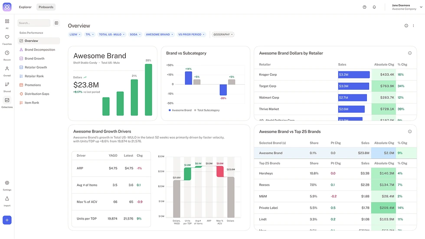425x239 pixels.
Task: Open GEOGRAPHY filter dropdown
Action: (223, 35)
